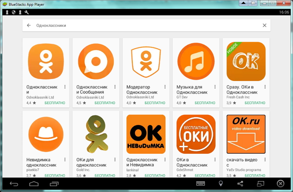Select the Музыка для Одноклассник title
Screen dimensions: 293x192
192,90
